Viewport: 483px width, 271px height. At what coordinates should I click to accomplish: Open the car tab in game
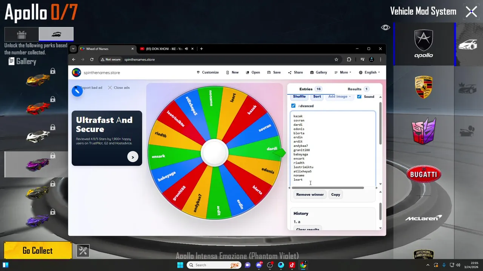56,34
